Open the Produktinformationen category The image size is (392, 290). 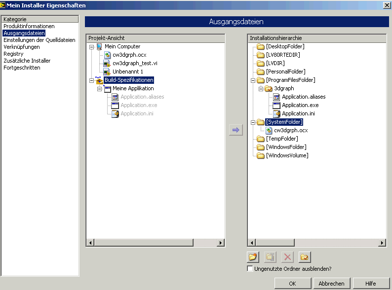coord(29,26)
